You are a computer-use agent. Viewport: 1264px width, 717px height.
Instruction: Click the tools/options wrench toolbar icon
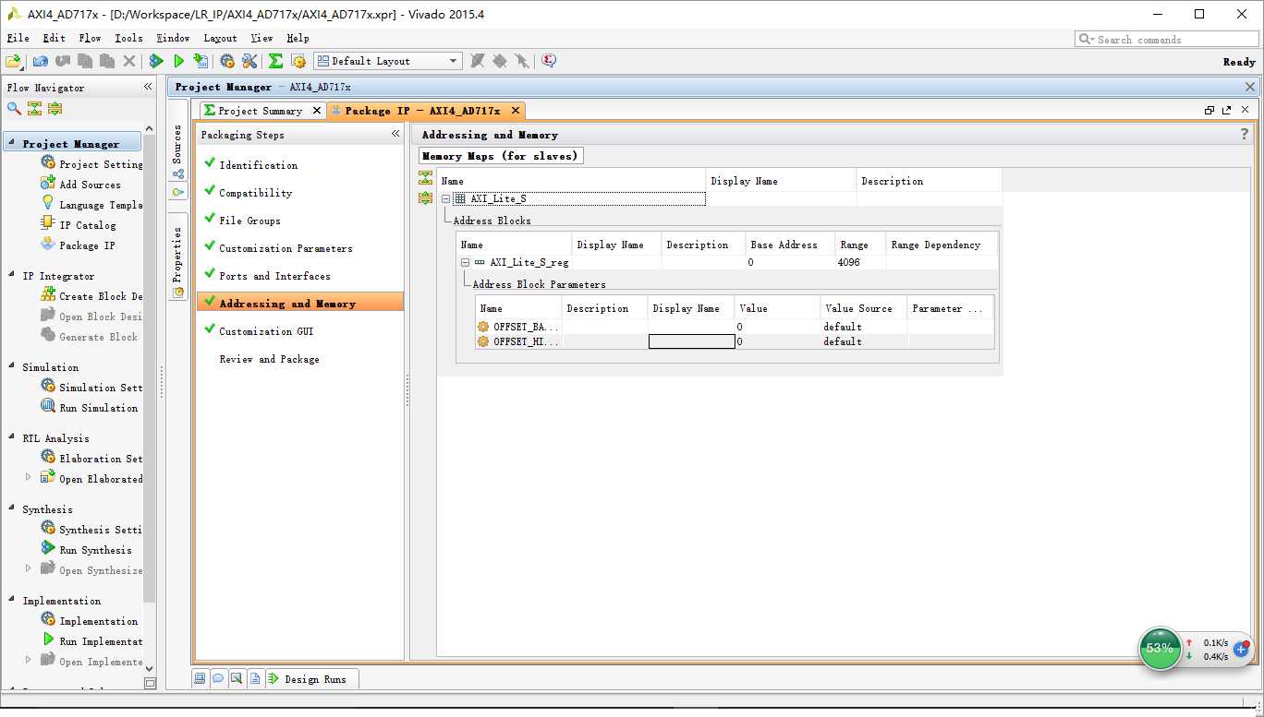249,61
